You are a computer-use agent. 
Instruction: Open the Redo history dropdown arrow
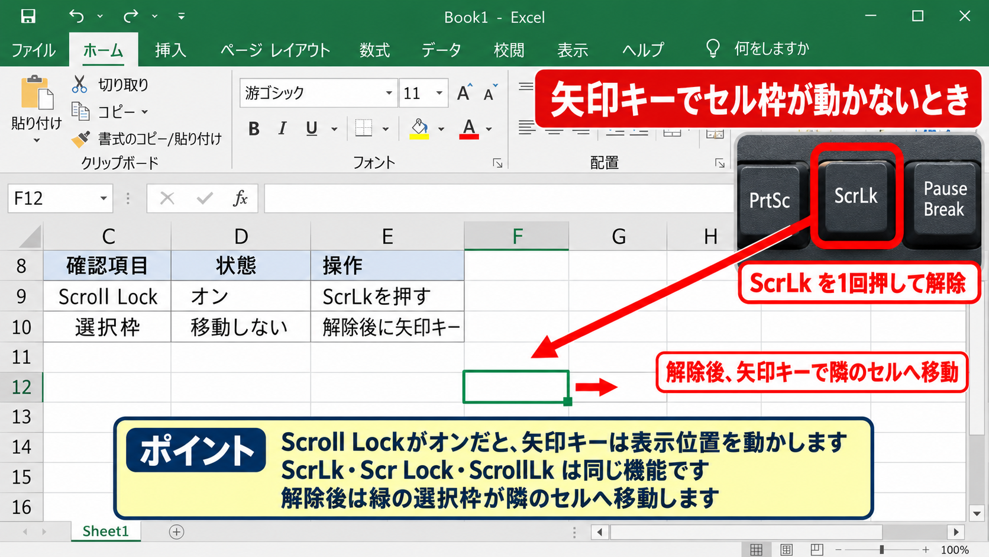(154, 17)
